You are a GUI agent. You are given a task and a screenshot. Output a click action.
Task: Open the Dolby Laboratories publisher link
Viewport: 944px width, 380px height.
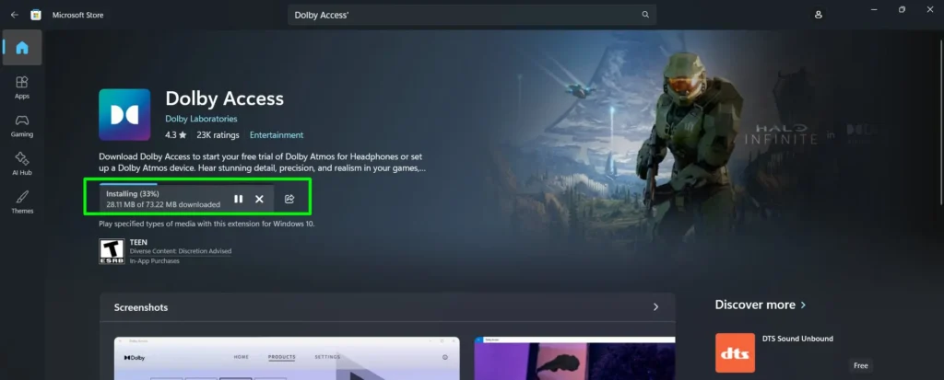click(201, 119)
